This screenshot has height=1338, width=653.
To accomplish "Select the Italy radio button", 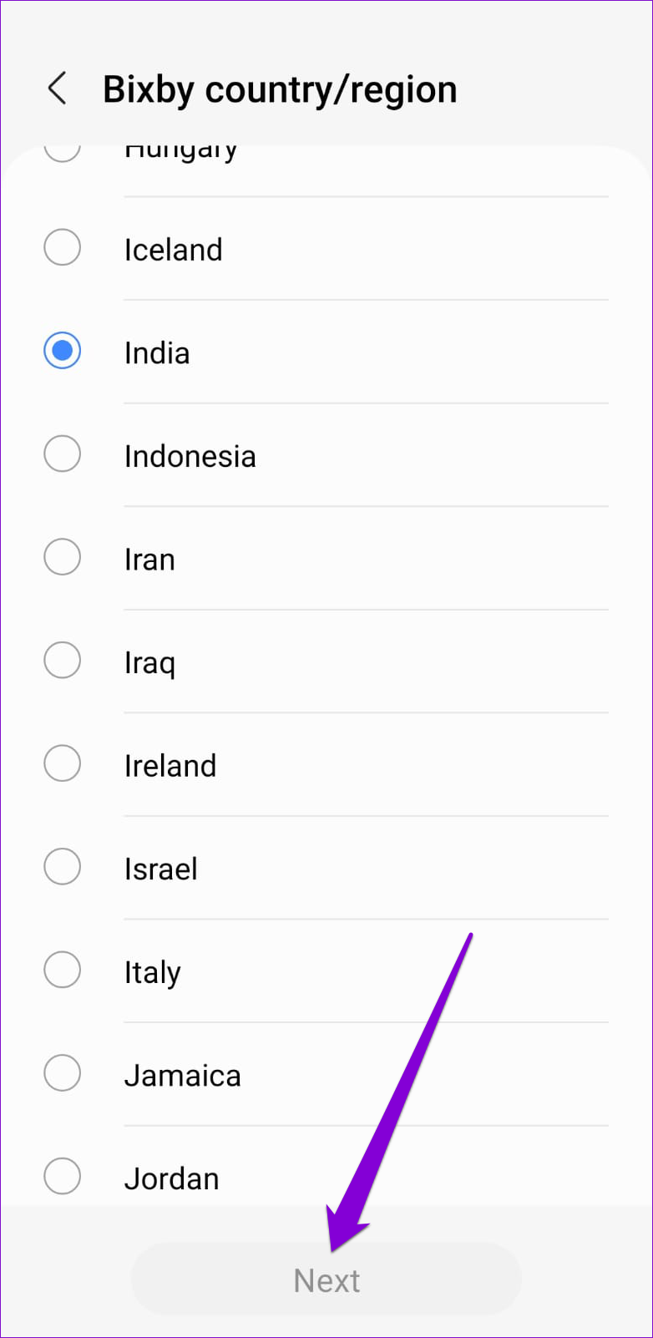I will coord(63,971).
